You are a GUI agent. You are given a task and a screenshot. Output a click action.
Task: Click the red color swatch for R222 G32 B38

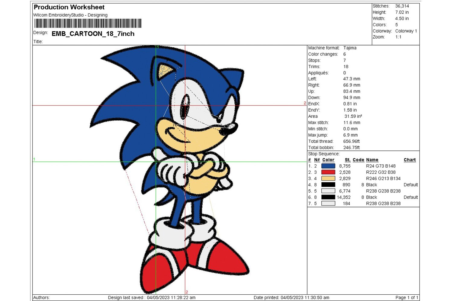[328, 172]
